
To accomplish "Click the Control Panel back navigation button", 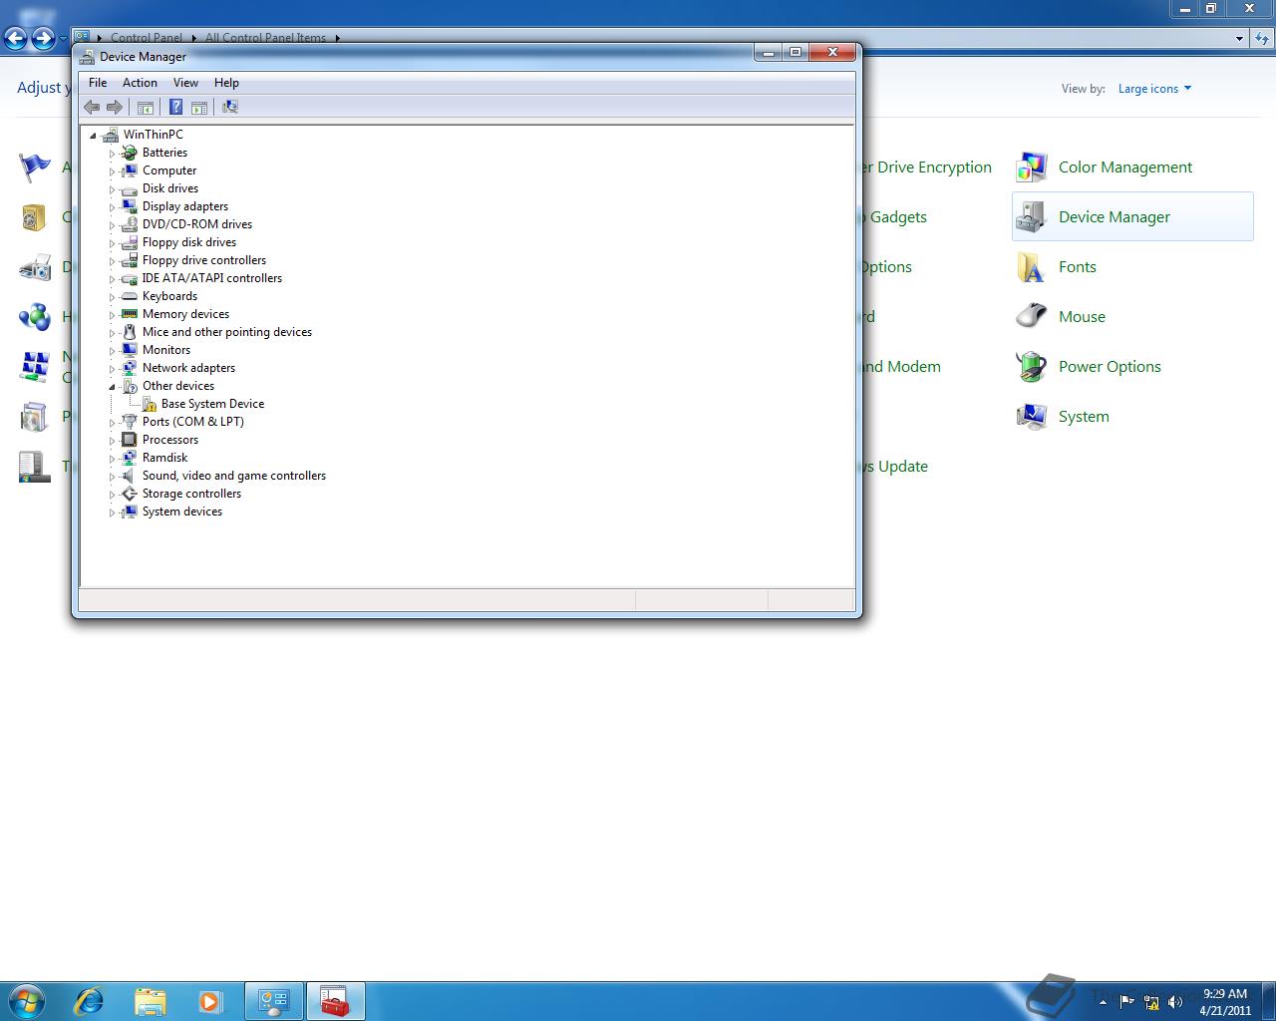I will [15, 38].
